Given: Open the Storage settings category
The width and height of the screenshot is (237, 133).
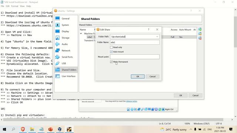Looking at the screenshot, I should tap(66, 38).
